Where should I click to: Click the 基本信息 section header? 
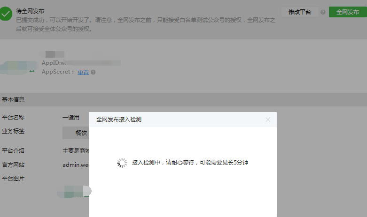pos(13,99)
